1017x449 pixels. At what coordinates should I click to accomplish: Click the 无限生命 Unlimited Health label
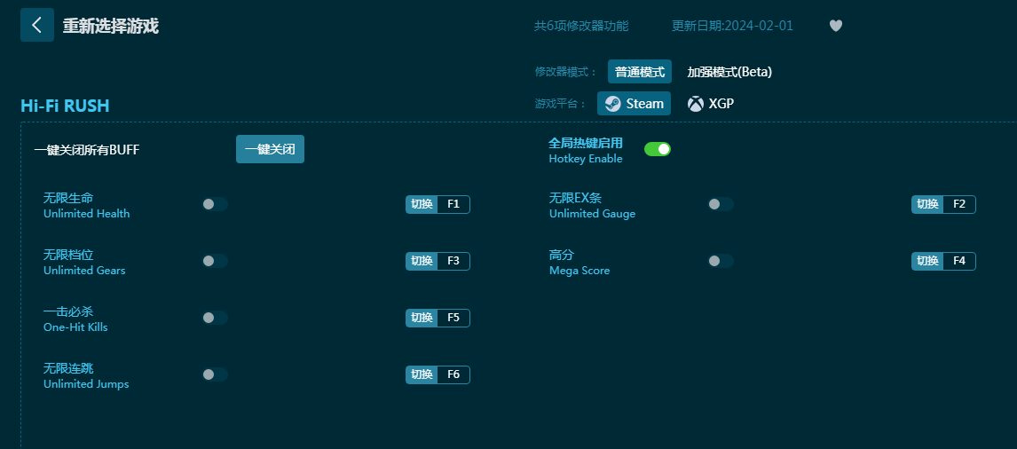click(86, 205)
